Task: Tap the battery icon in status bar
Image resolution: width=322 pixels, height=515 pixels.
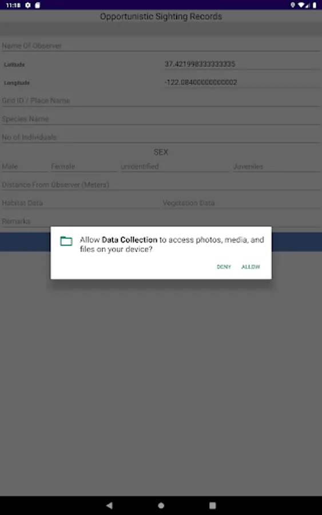Action: point(314,5)
